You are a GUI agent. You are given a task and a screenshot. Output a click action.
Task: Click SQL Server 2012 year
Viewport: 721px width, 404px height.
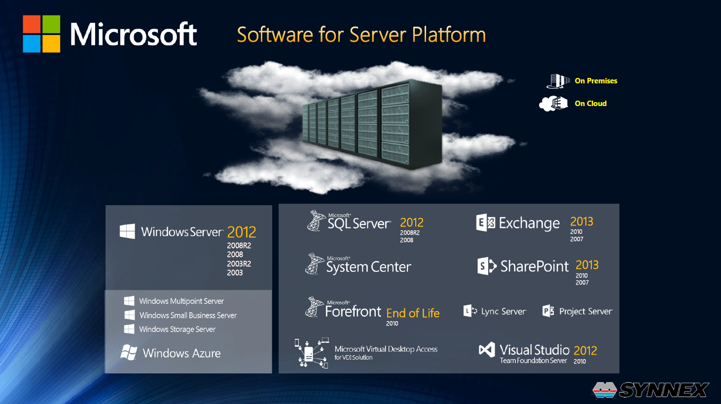click(412, 222)
